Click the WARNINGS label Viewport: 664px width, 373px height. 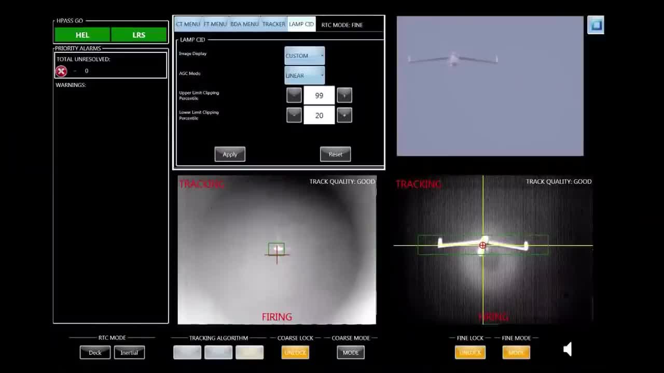coord(71,85)
